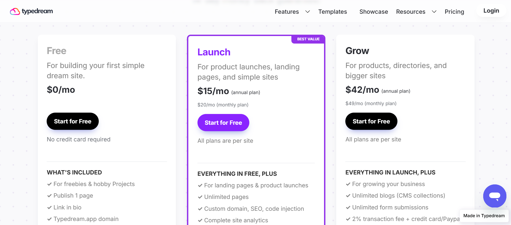Screen dimensions: 511x225
Task: Expand the Resources dropdown menu
Action: point(410,12)
